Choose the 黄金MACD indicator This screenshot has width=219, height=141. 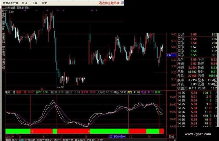pos(80,140)
